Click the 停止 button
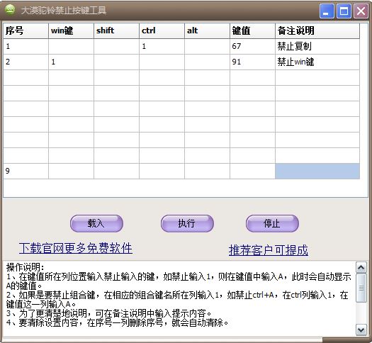The image size is (372, 343). pos(272,223)
